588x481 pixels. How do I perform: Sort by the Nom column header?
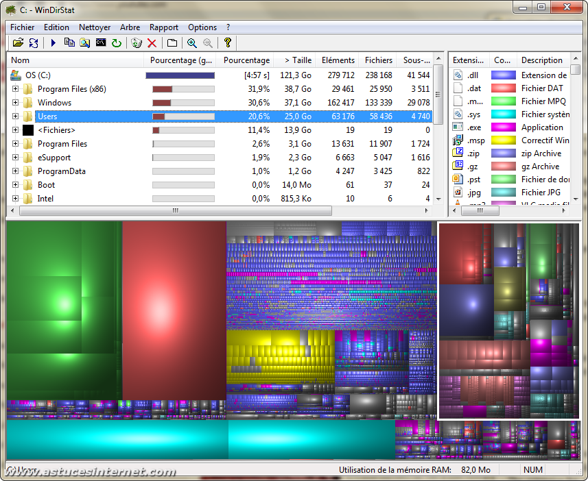coord(75,60)
